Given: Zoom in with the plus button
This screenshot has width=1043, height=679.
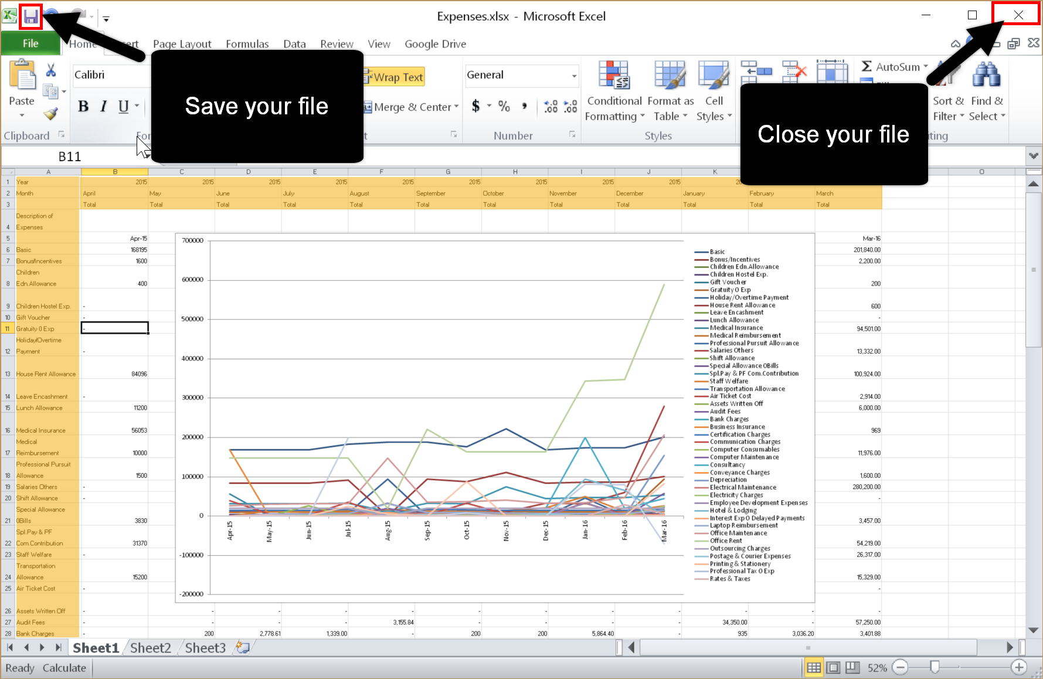Looking at the screenshot, I should pos(1019,667).
